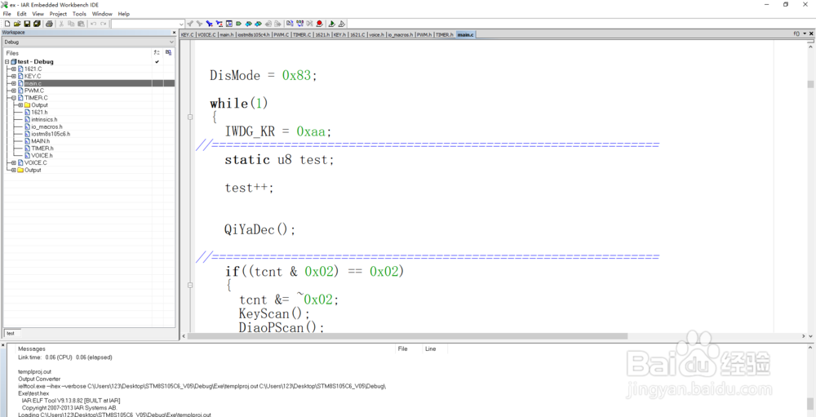Viewport: 816px width, 417px height.
Task: Select iostm8s105c6.h in the workspace tree
Action: tap(51, 134)
